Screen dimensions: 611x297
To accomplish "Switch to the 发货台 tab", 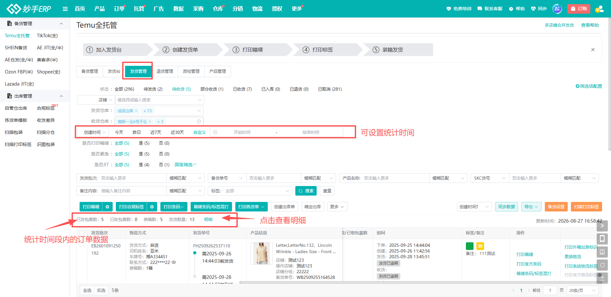I will (114, 71).
